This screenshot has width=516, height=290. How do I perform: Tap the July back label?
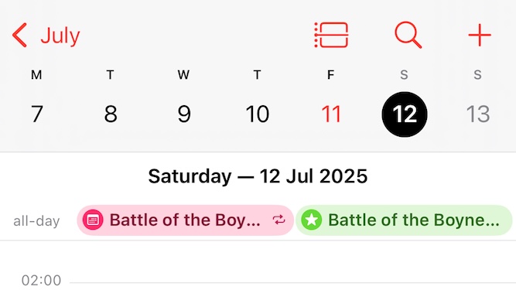click(x=60, y=36)
